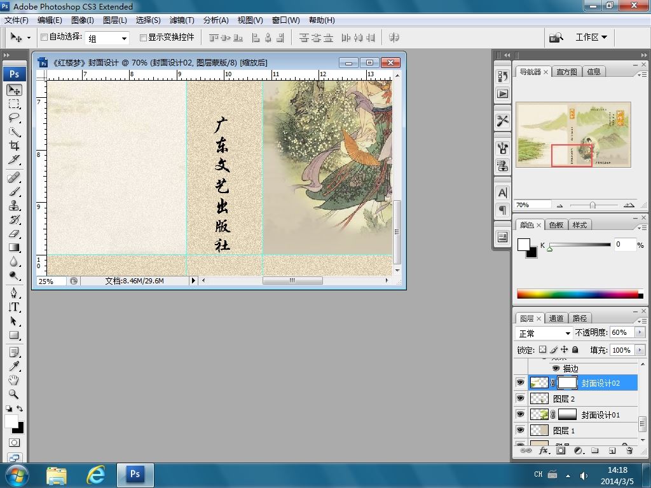Screen dimensions: 651x488
Task: Click the Navigator zoom slider
Action: [593, 205]
